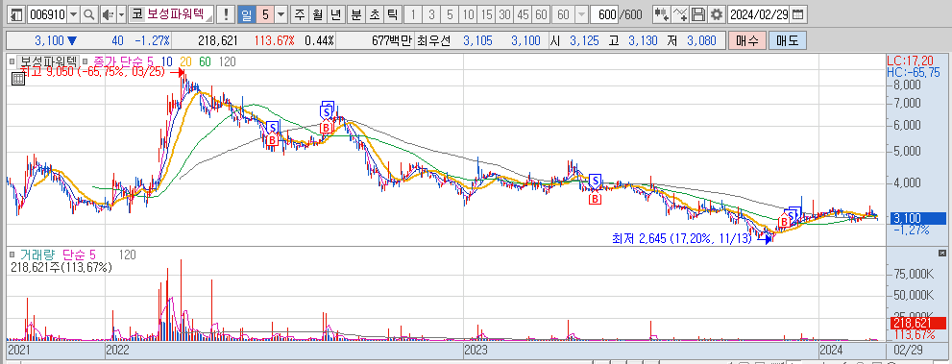Open the calendar date picker icon
This screenshot has width=952, height=364.
click(799, 14)
